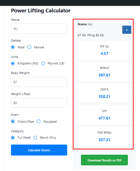Switch units to Pounds (LB)
The height and width of the screenshot is (171, 140).
click(x=43, y=63)
